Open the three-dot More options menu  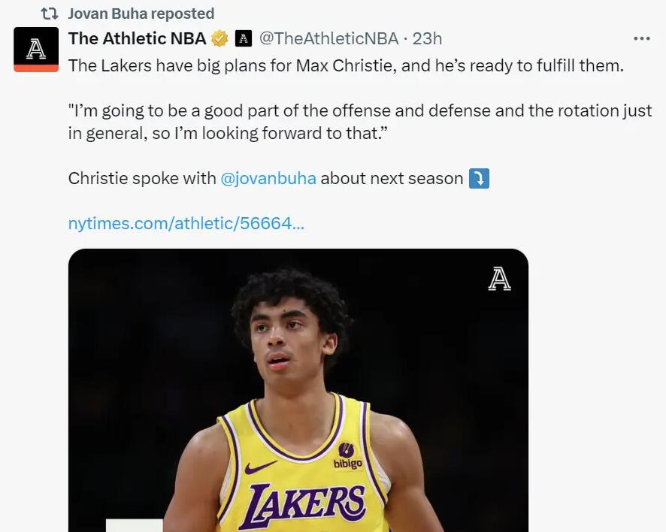point(641,38)
